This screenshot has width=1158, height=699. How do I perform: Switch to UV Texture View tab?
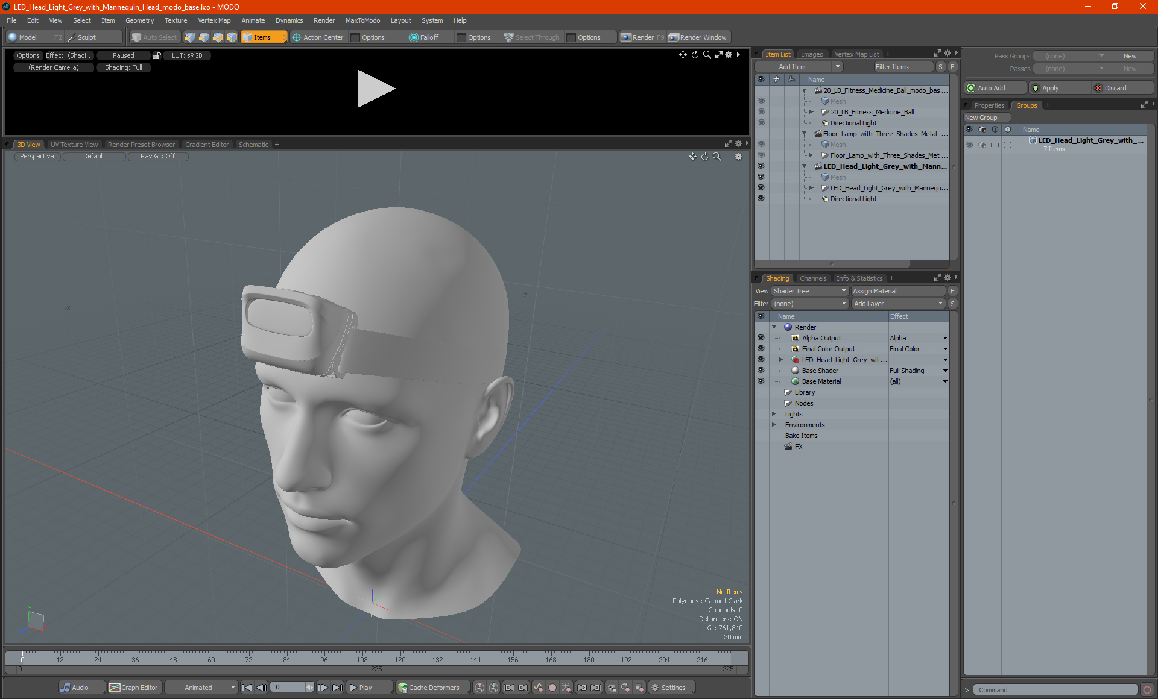coord(74,145)
